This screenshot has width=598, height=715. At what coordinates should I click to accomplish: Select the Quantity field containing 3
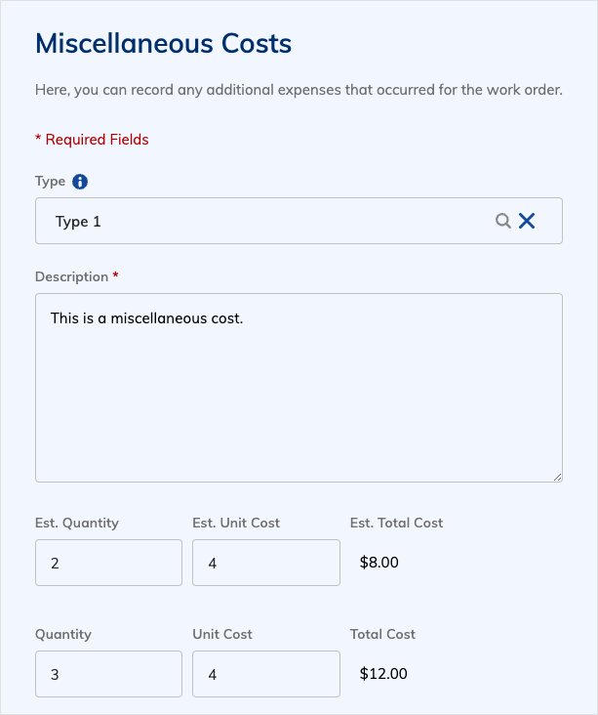point(109,674)
